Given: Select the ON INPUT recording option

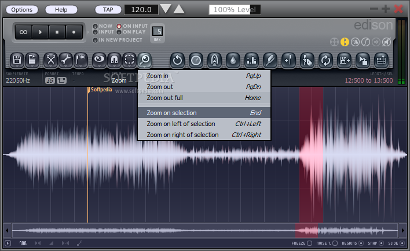Looking at the screenshot, I should pyautogui.click(x=132, y=26).
